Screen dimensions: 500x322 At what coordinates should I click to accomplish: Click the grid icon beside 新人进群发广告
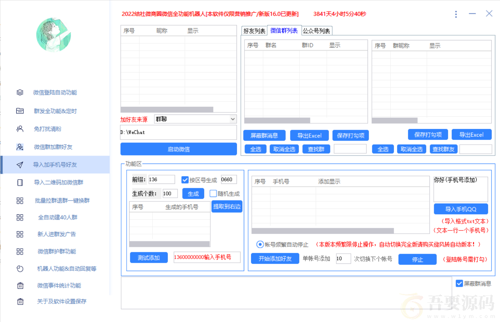click(x=20, y=234)
